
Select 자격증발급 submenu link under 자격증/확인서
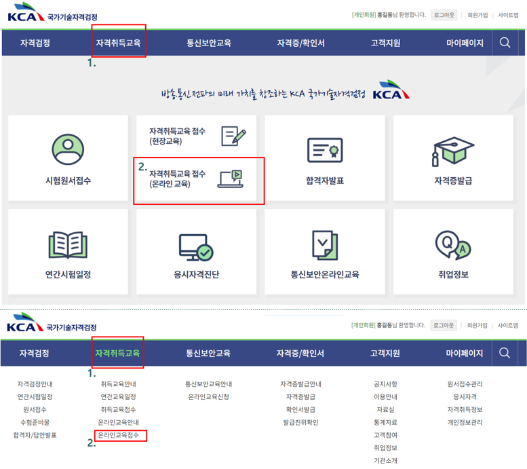click(x=301, y=396)
